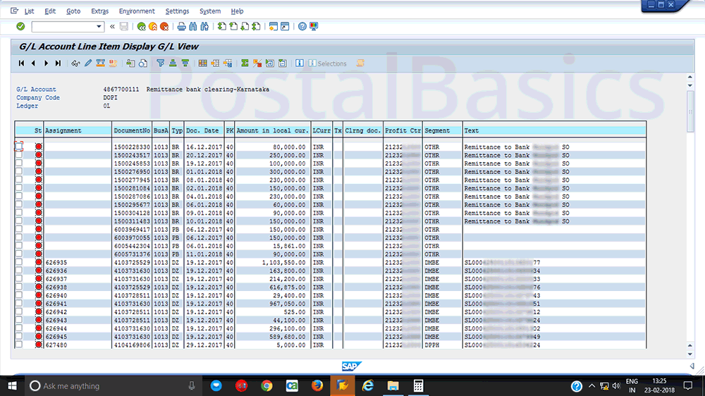
Task: Set a filter using the funnel icon
Action: tap(161, 63)
